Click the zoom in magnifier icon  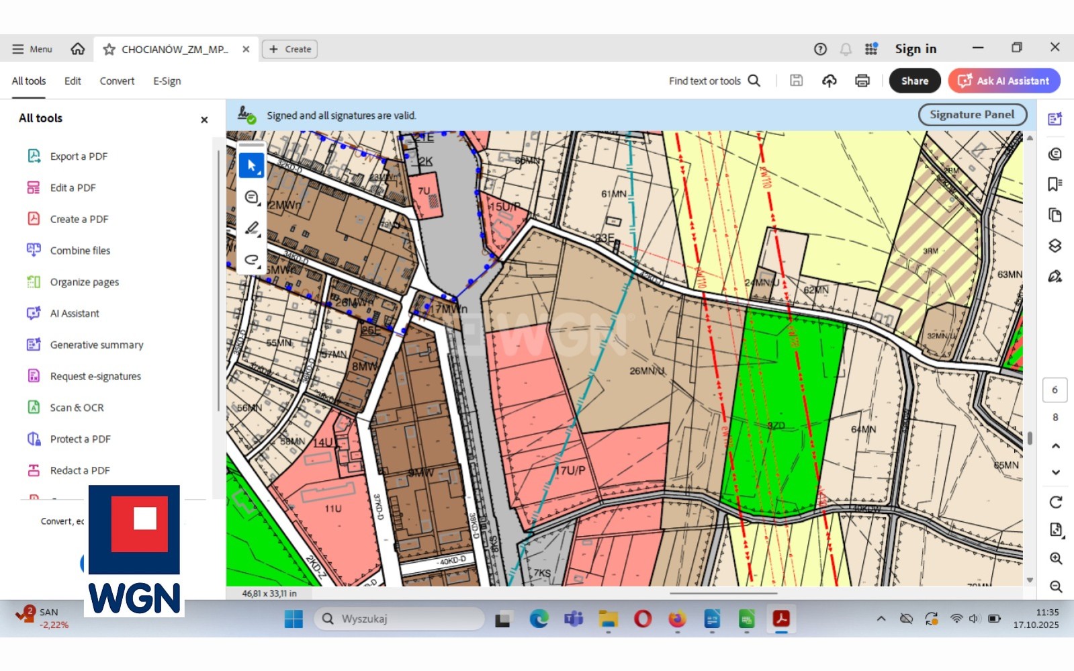(1055, 558)
